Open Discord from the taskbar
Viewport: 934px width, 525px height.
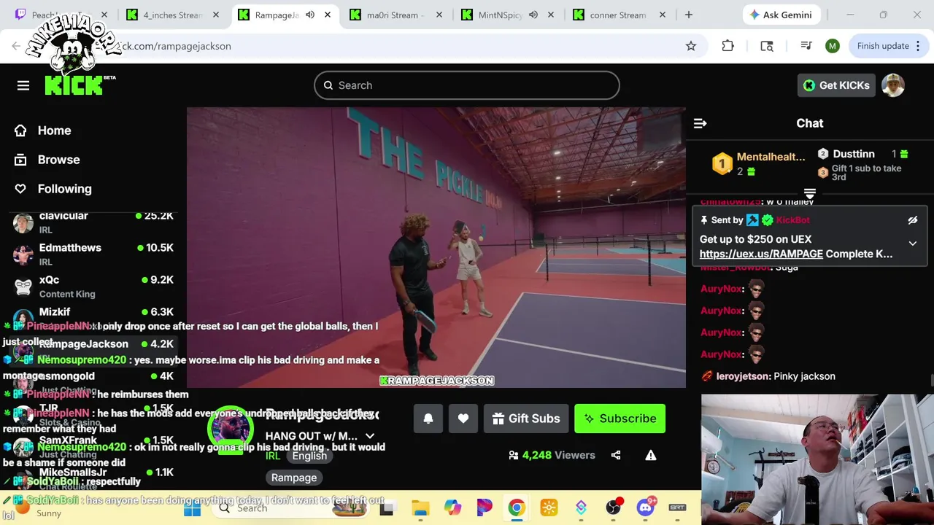pos(645,508)
